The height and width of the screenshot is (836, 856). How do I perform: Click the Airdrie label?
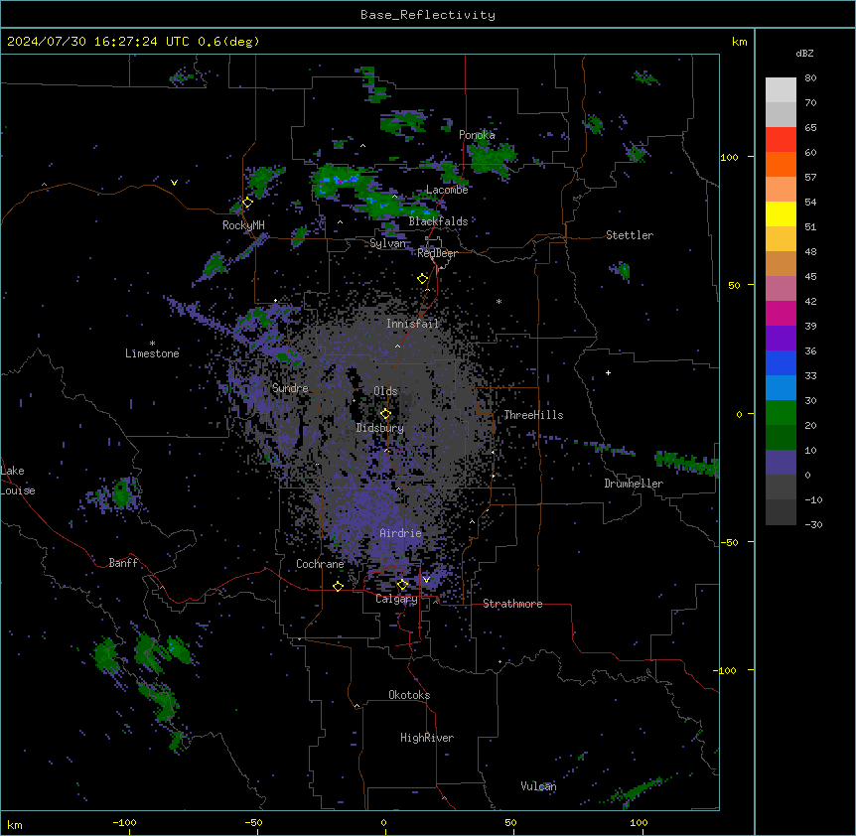(x=401, y=533)
